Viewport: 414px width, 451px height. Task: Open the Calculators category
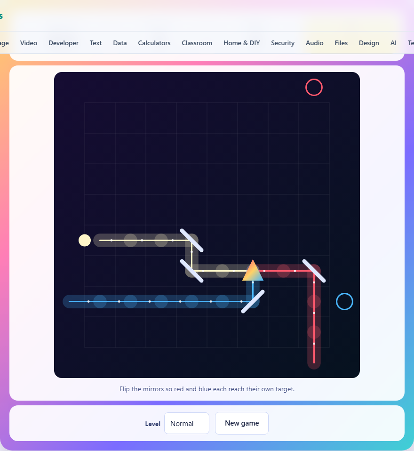click(x=154, y=43)
